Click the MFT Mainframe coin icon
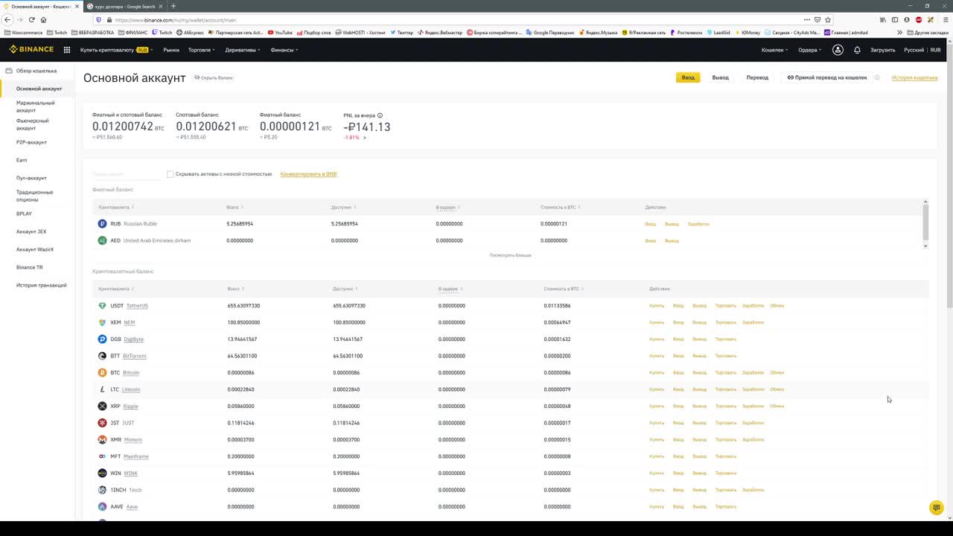 point(103,456)
